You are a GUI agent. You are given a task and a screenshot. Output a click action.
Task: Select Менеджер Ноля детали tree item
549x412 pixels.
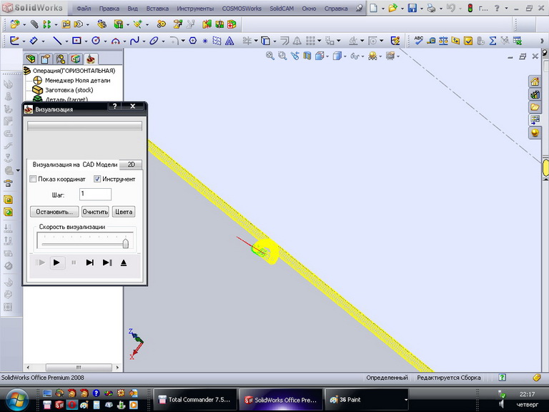coord(72,80)
